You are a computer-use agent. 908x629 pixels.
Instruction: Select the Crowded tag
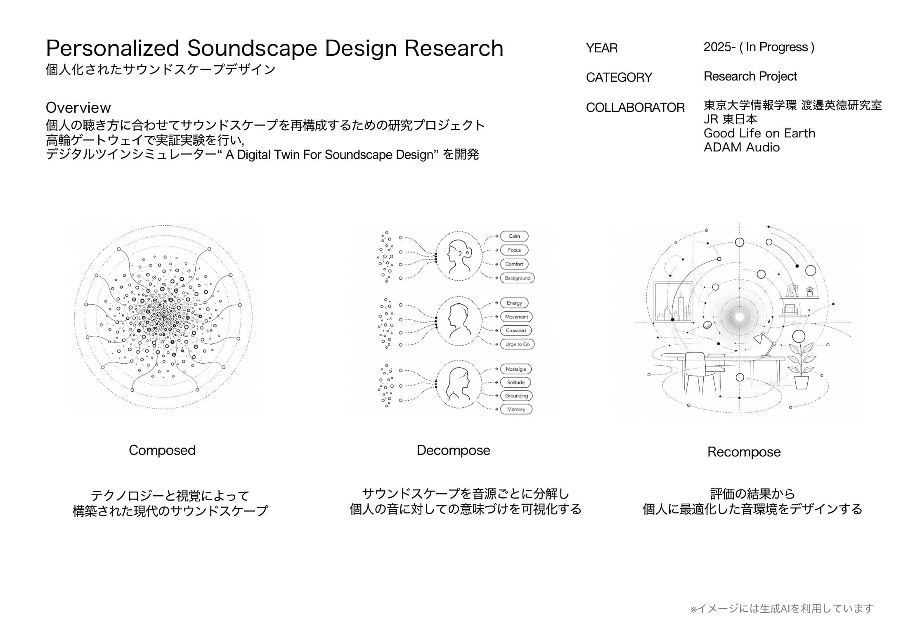[x=516, y=331]
